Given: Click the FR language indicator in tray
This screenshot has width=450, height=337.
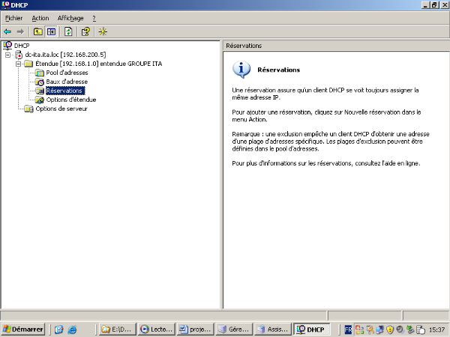Looking at the screenshot, I should (x=347, y=329).
